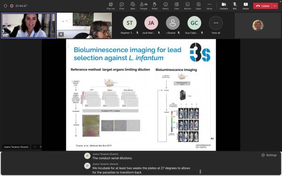Click the recording indicator icon
The image size is (282, 176).
point(12,6)
